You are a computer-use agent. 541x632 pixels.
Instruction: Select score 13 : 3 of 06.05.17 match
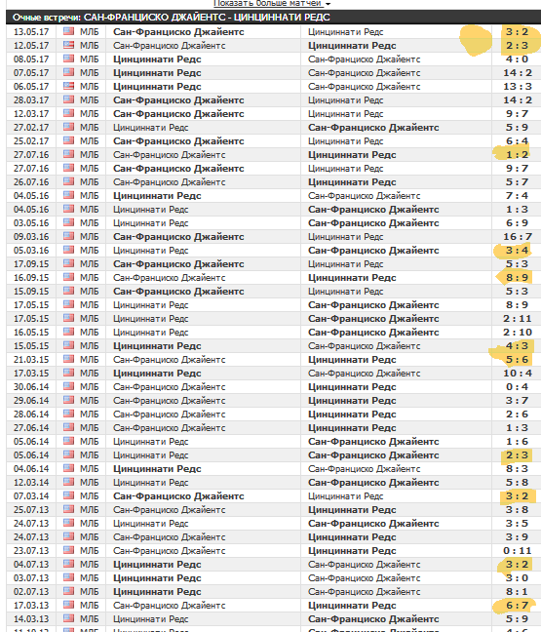pyautogui.click(x=518, y=87)
